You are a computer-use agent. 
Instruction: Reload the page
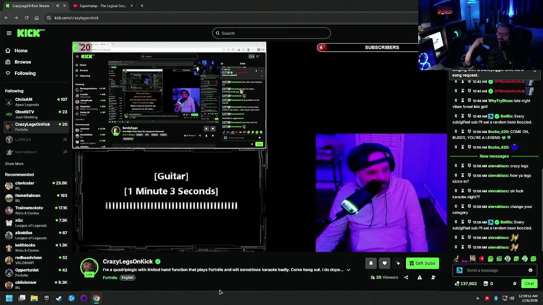(26, 18)
